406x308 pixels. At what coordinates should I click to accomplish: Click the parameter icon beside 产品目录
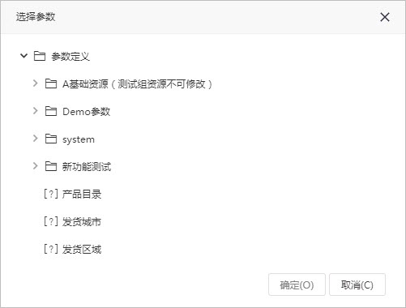(x=51, y=194)
